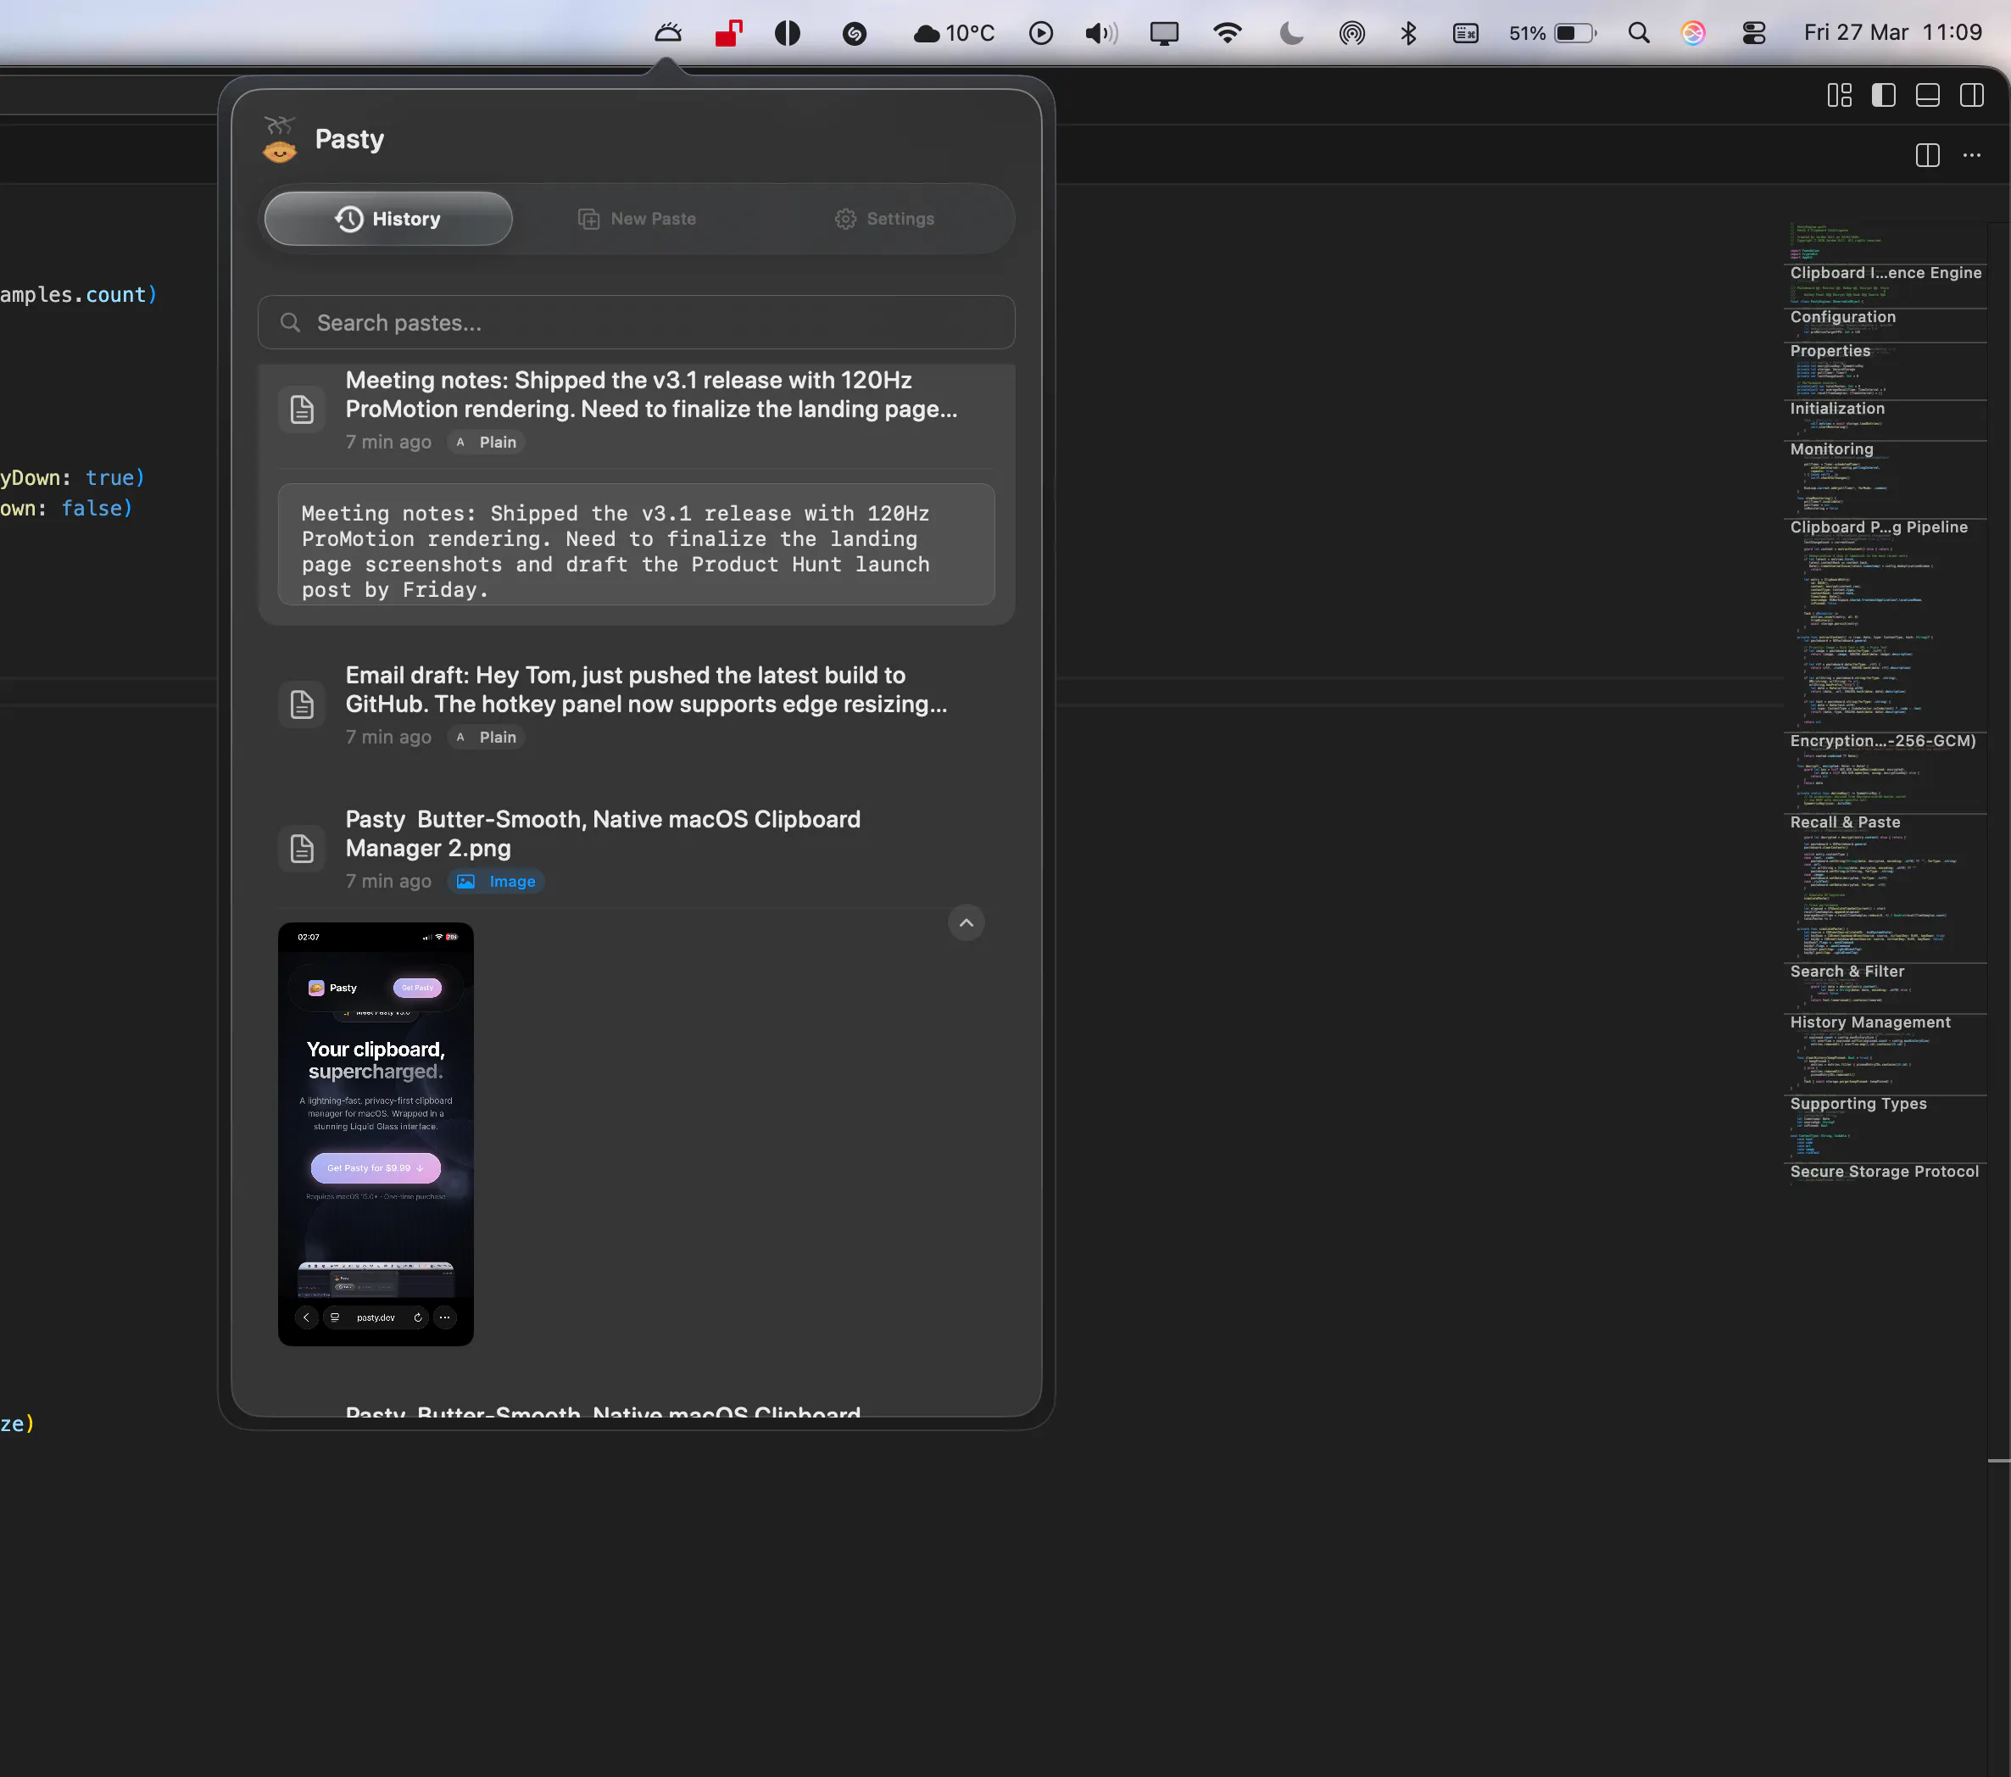Jump to History Management section in minimap
2011x1777 pixels.
[x=1869, y=1022]
